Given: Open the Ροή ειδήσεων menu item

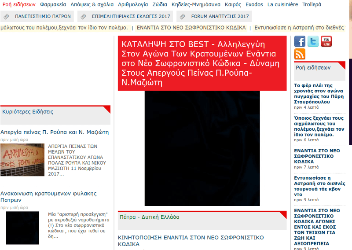Looking at the screenshot, I should point(19,4).
